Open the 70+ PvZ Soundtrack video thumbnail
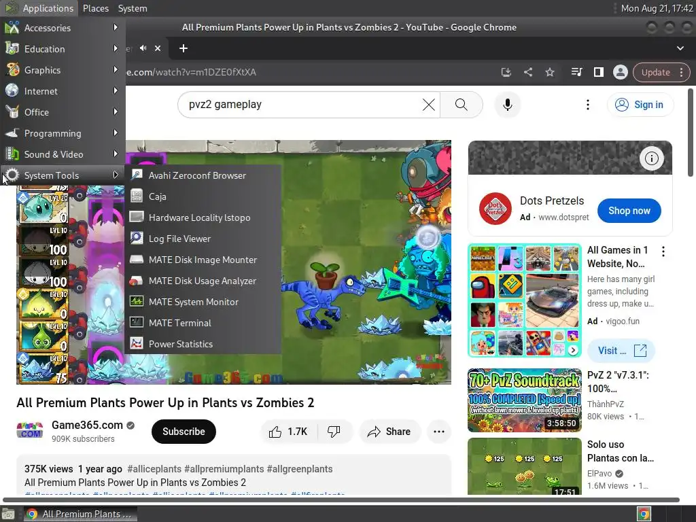 (x=524, y=400)
